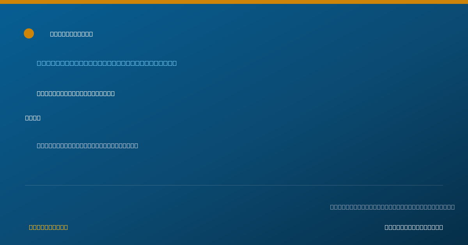Select the white header text beside the orange circle
468x245 pixels.
(71, 34)
